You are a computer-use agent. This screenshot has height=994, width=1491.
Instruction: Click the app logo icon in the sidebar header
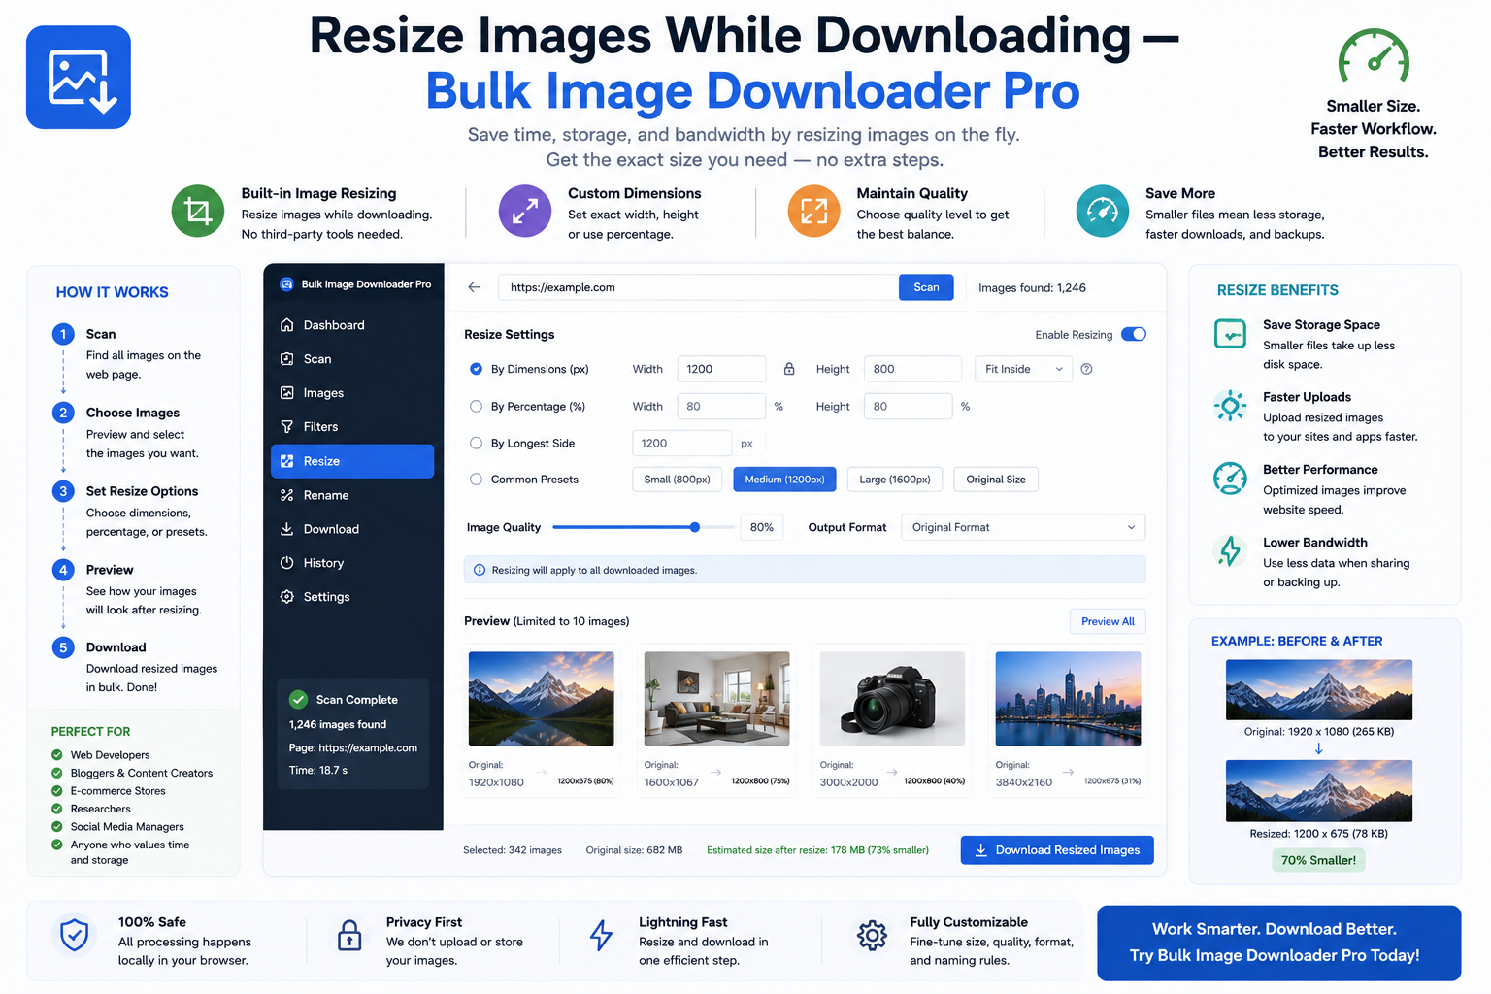pyautogui.click(x=286, y=284)
